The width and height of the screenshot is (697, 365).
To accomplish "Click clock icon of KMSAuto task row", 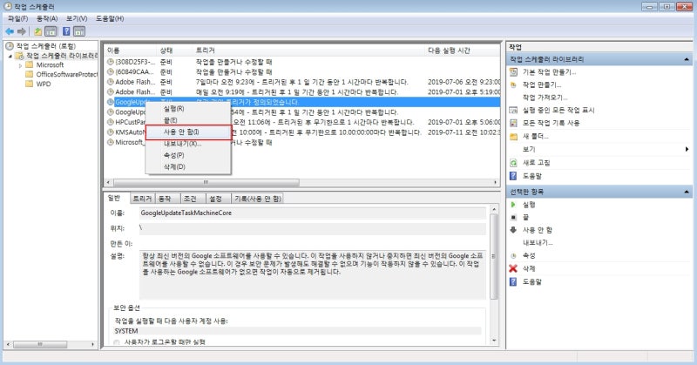I will [111, 132].
